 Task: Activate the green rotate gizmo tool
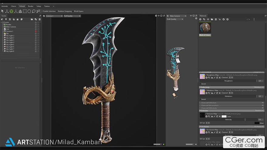click(12, 11)
